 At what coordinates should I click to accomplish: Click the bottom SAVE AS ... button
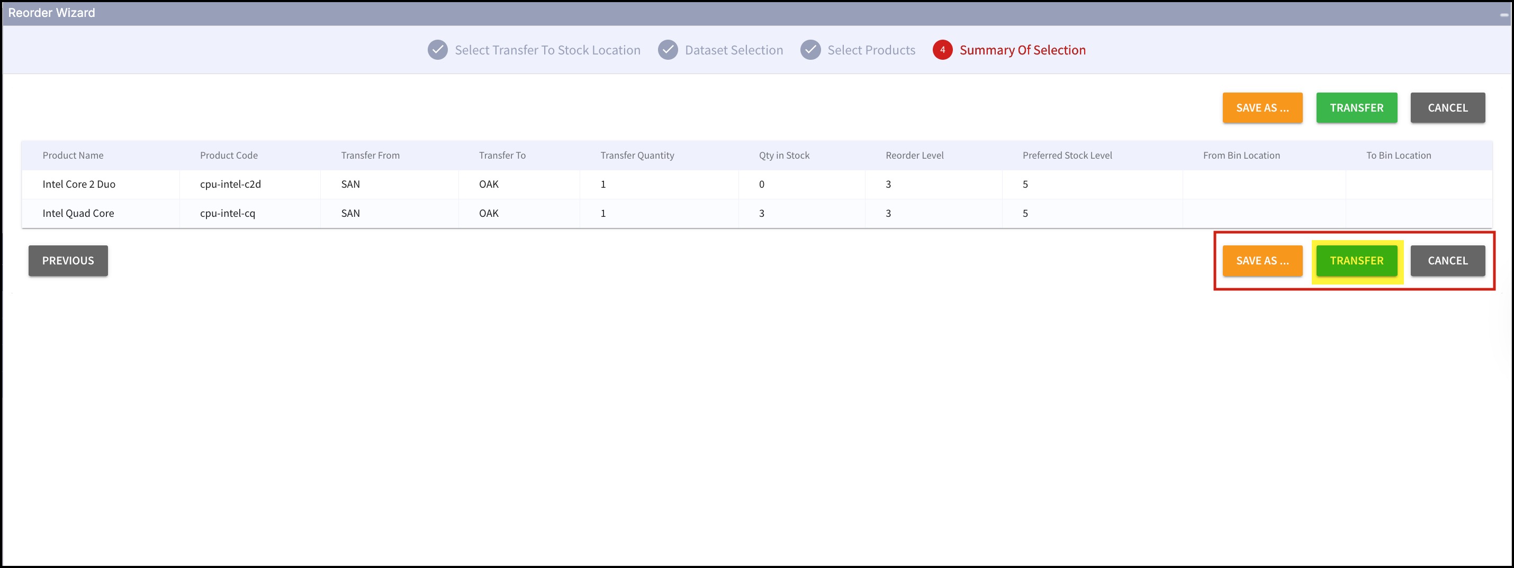pyautogui.click(x=1262, y=260)
